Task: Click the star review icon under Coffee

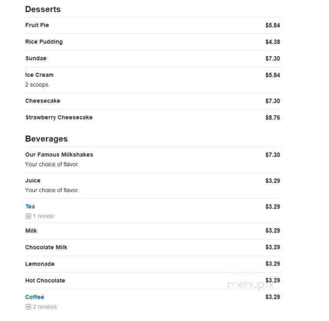Action: (x=28, y=307)
